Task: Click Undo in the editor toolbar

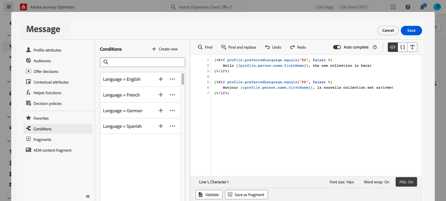Action: pyautogui.click(x=273, y=47)
